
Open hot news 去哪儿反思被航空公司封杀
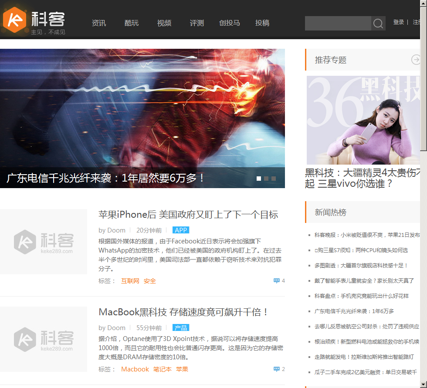tap(367, 326)
